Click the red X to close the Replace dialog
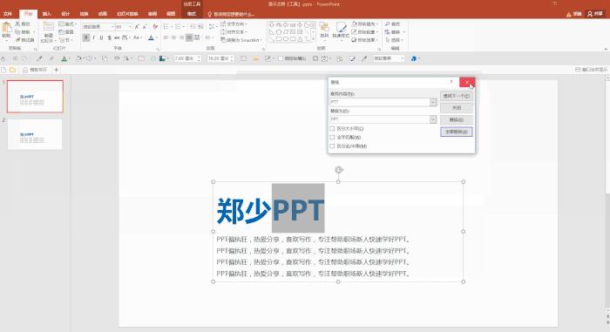 pos(467,82)
